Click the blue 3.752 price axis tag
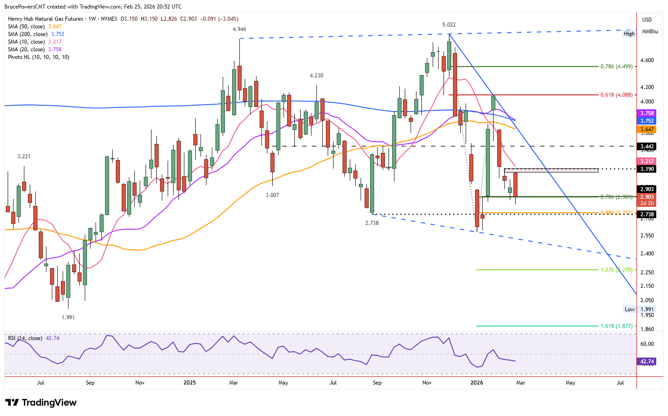 coord(647,121)
